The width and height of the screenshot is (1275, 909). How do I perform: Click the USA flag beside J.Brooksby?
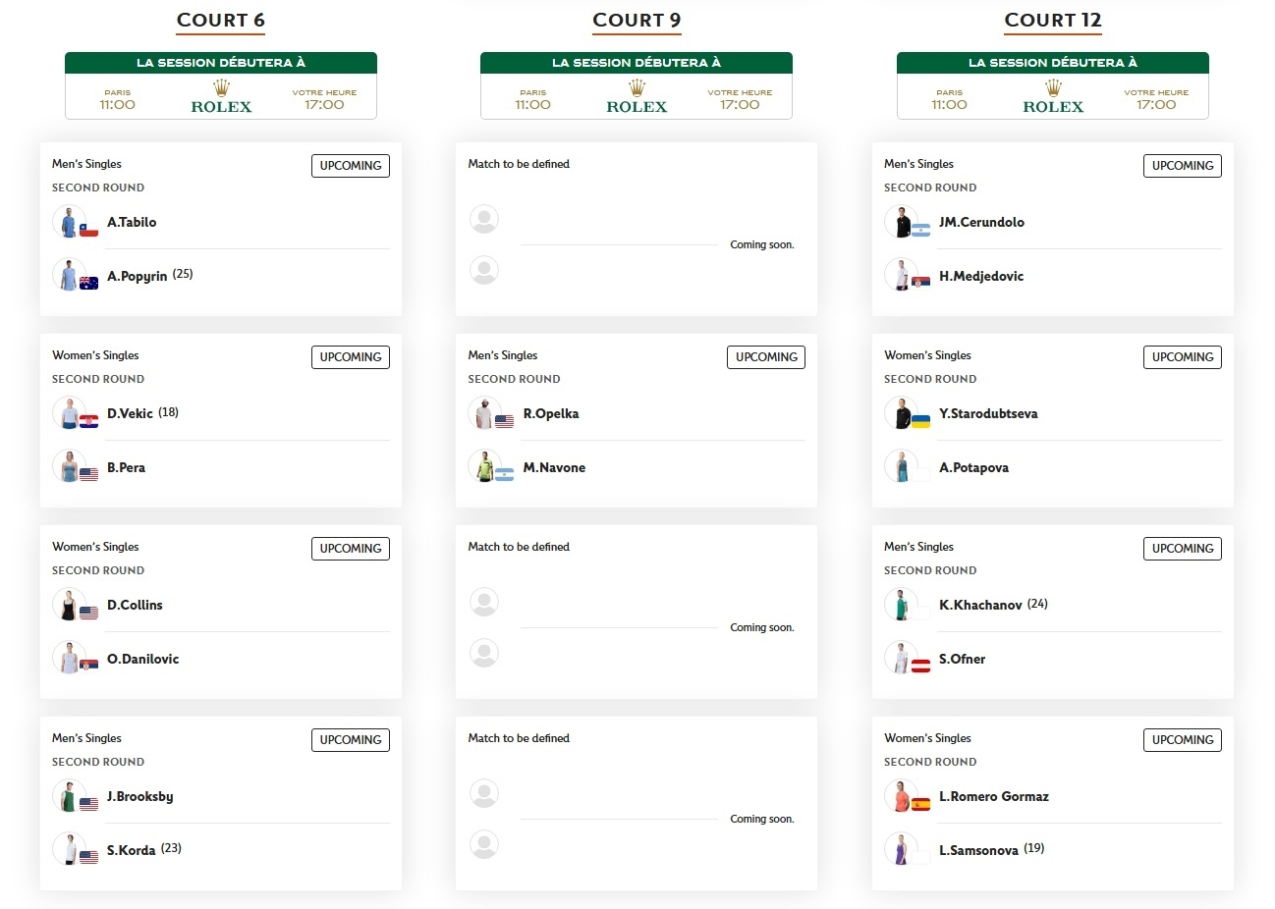point(88,804)
